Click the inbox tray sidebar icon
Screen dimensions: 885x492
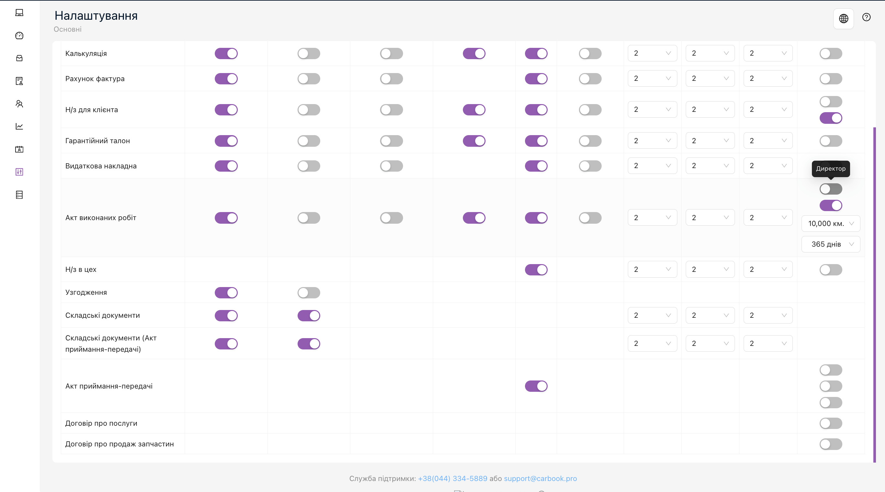click(x=19, y=58)
